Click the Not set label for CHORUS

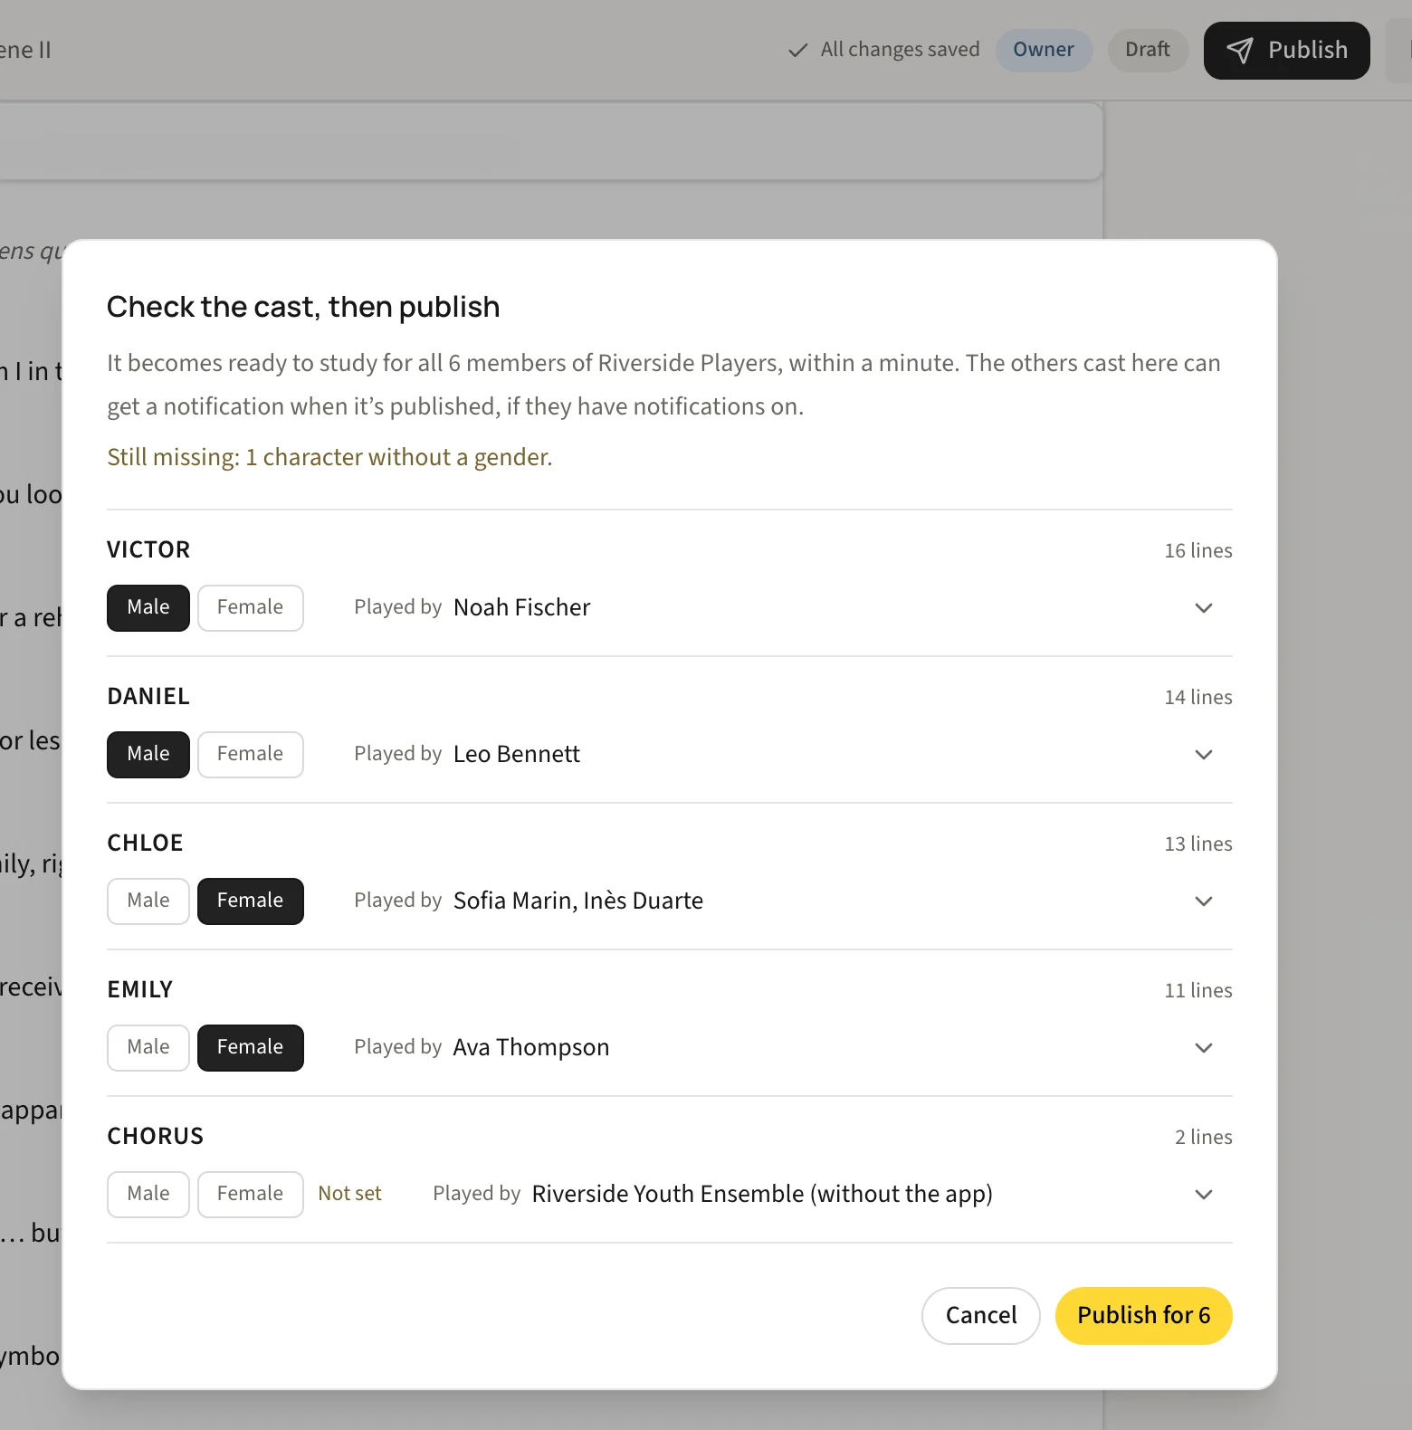[x=349, y=1194]
